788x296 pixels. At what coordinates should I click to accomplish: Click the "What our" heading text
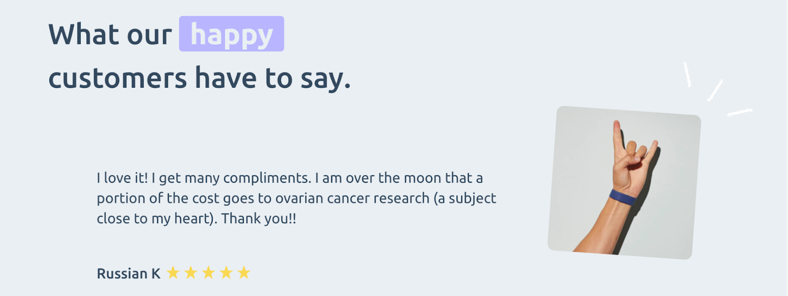[x=110, y=34]
